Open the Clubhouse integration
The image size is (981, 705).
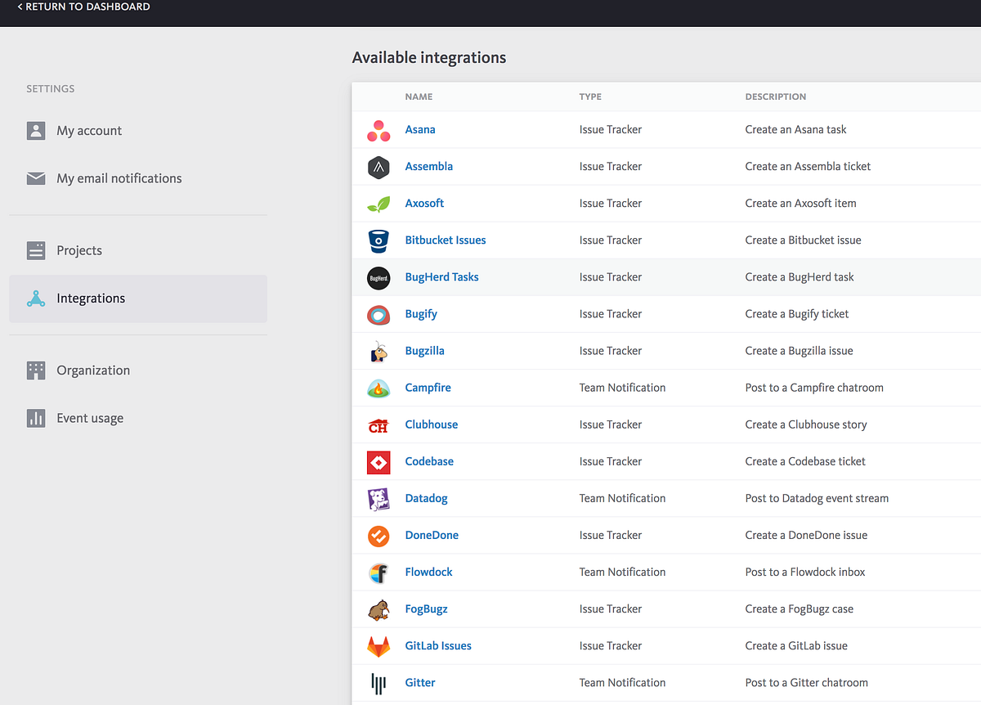pyautogui.click(x=431, y=424)
